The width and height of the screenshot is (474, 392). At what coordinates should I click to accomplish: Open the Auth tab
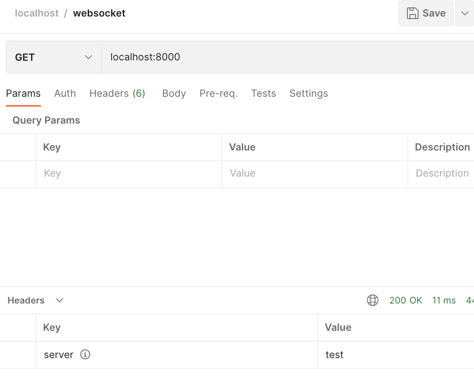coord(65,93)
